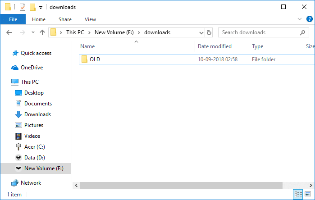Expand chevron before This PC breadcrumb

tap(61, 32)
